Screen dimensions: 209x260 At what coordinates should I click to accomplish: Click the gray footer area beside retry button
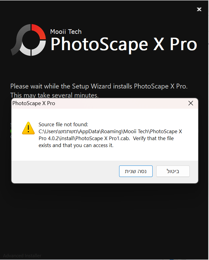[x=65, y=172]
